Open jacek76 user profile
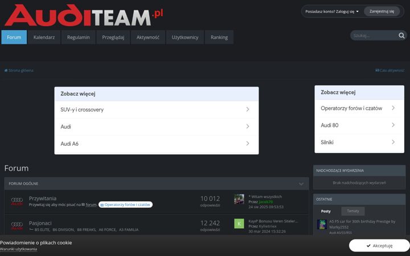Viewport: 410px width, 256px height. pyautogui.click(x=266, y=201)
